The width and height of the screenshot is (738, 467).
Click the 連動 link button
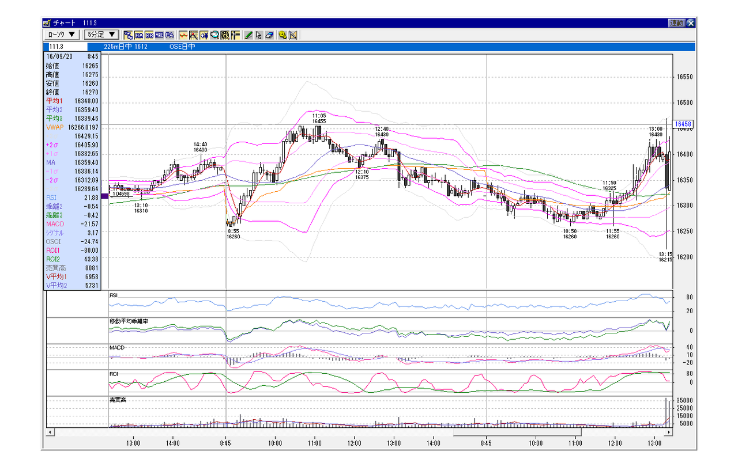tap(677, 23)
